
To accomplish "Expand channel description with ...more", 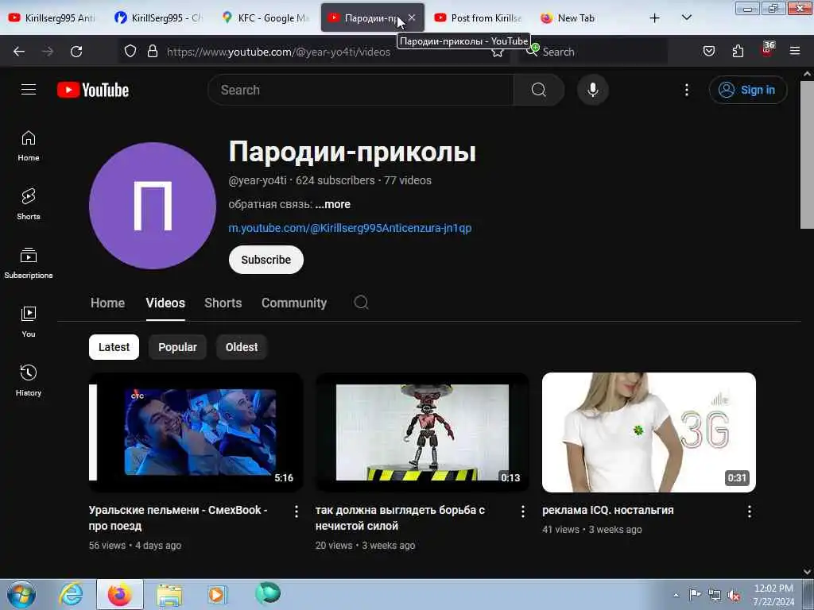I will pyautogui.click(x=333, y=204).
